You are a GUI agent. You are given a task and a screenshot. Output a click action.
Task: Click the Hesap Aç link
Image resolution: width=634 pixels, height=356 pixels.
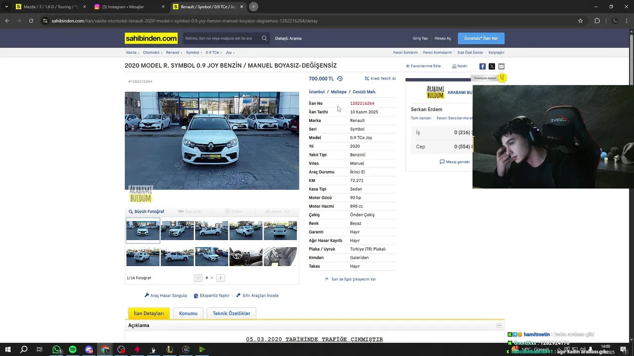(443, 38)
